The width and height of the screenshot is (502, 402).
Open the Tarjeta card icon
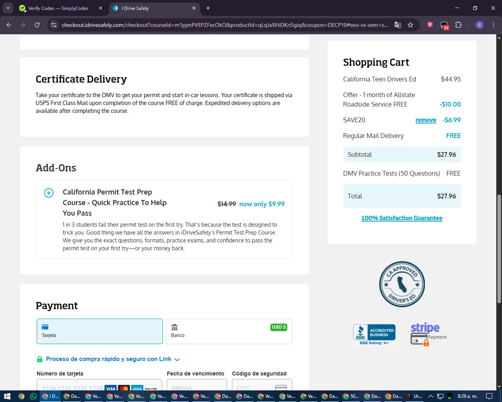45,327
